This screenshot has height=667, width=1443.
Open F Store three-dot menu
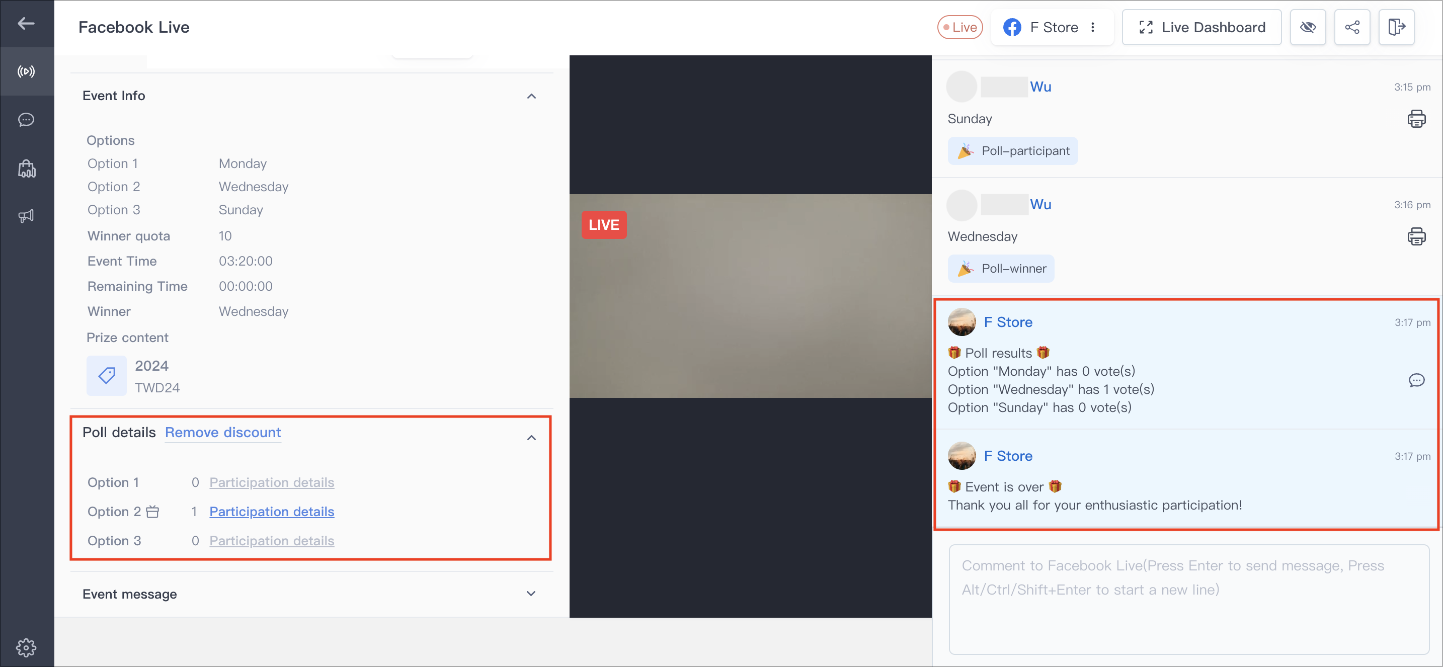tap(1092, 27)
